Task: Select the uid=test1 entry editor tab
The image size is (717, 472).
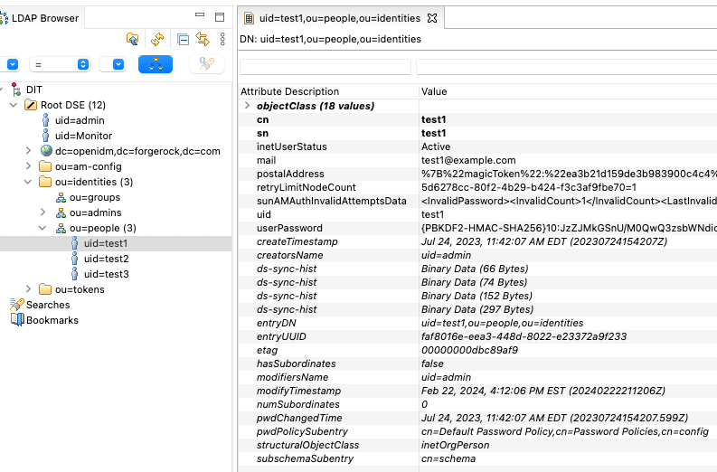Action: 339,18
